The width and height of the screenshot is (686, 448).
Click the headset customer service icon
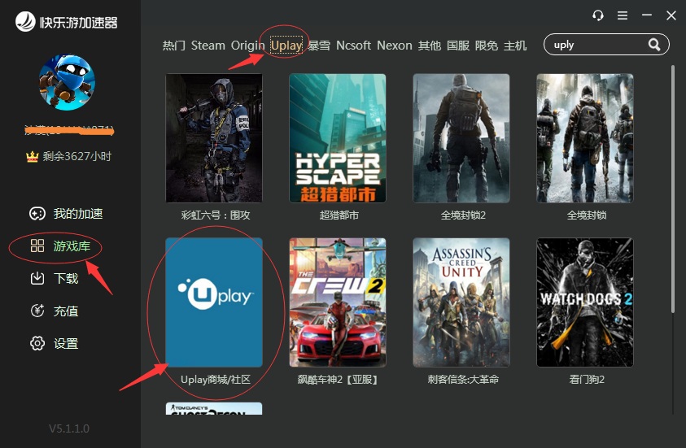click(x=597, y=15)
